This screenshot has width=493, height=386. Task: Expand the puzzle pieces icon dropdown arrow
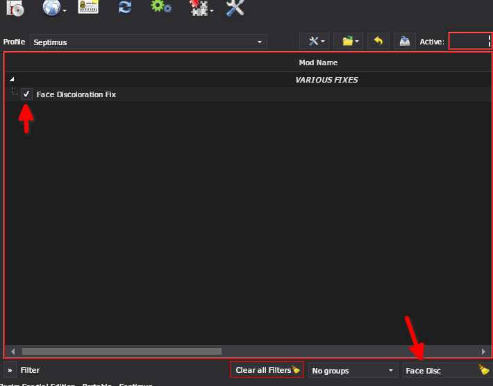click(x=212, y=11)
